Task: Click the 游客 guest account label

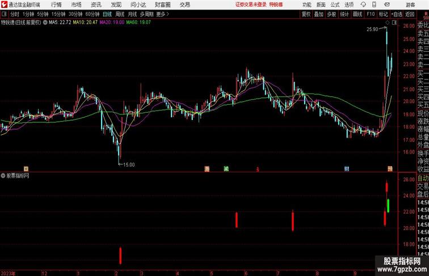Action: [410, 5]
